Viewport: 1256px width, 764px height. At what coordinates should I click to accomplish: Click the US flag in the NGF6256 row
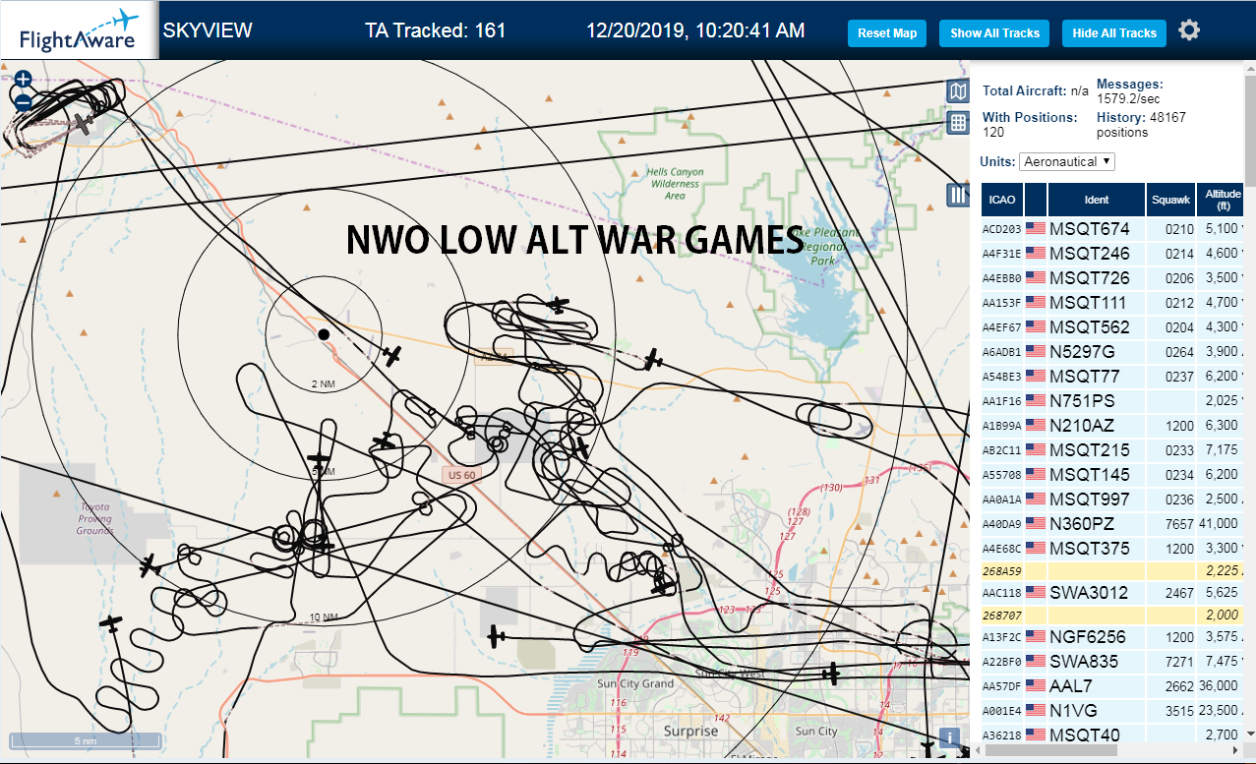pos(1036,637)
